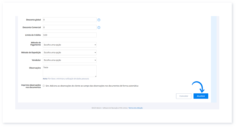Select the Limite de Crédito field

pyautogui.click(x=69, y=35)
